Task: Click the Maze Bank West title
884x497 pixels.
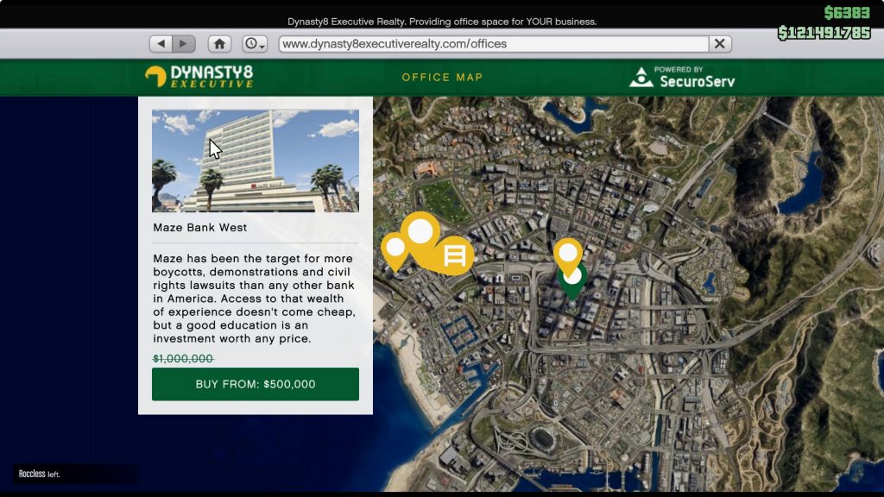Action: (200, 228)
